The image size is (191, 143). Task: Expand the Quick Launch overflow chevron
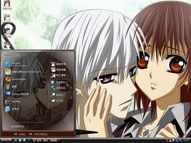coord(29,140)
